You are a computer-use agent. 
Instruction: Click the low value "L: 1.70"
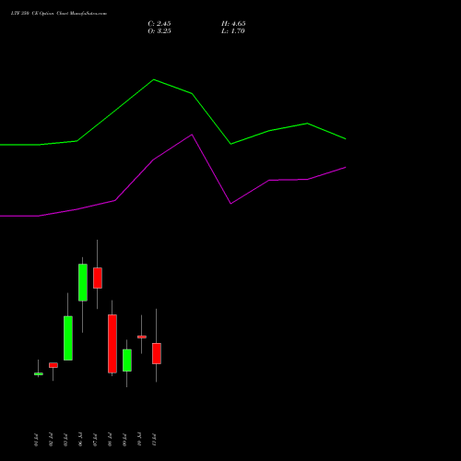(x=233, y=31)
